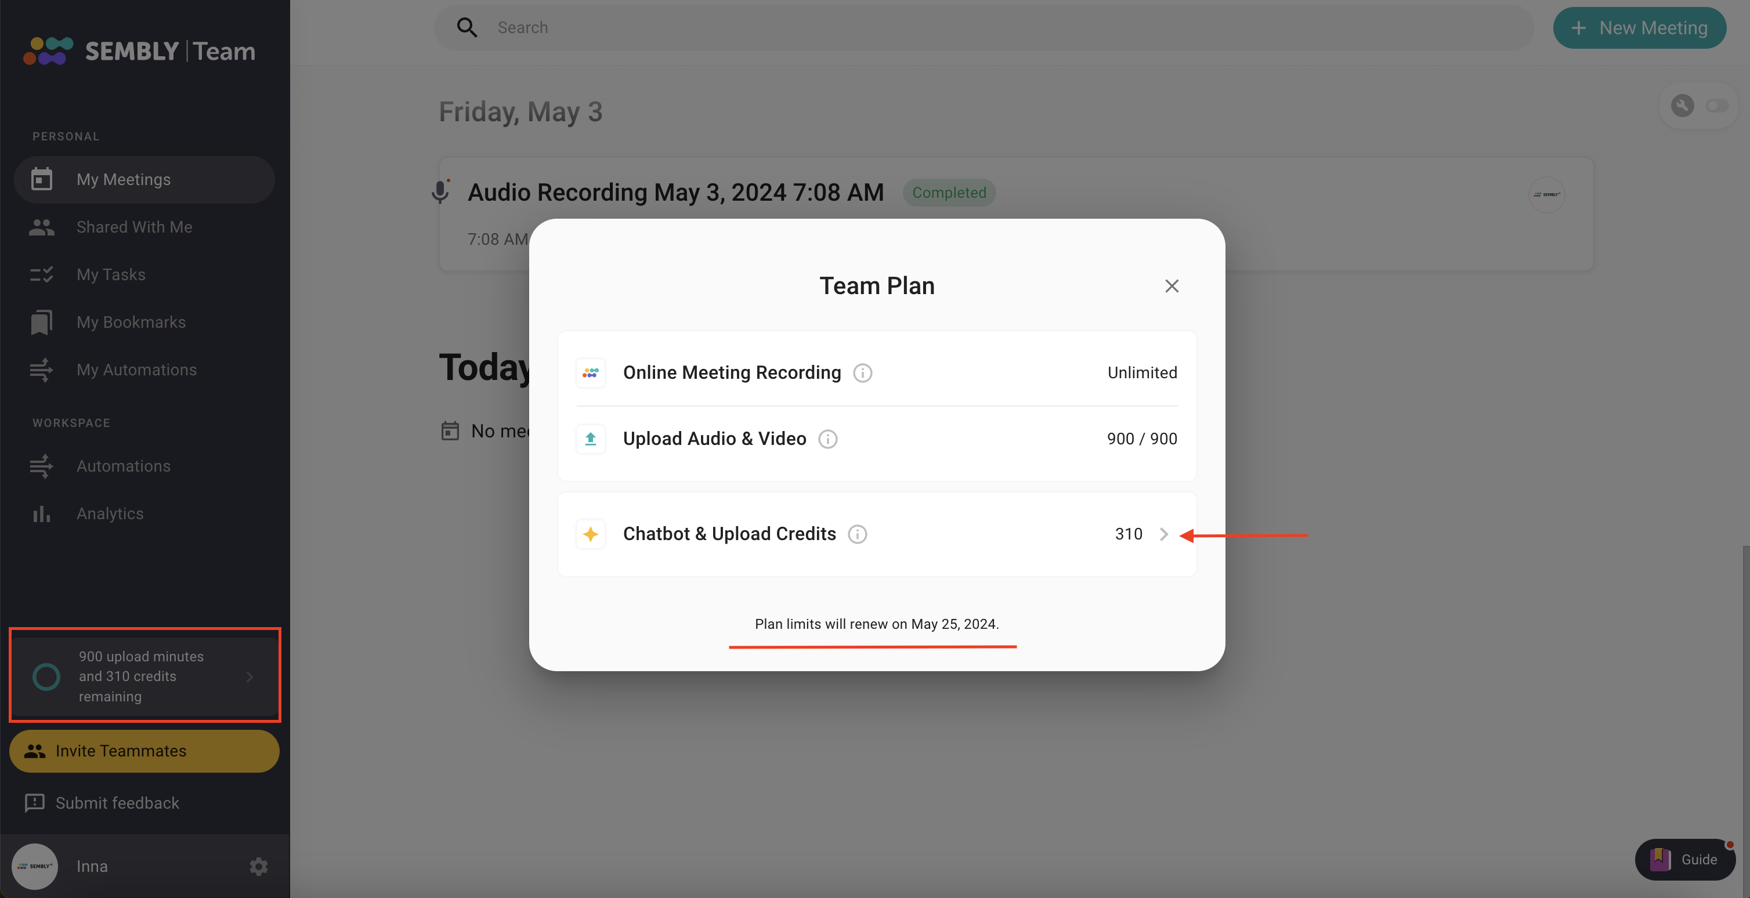Expand the upload minutes remaining panel
Viewport: 1750px width, 898px height.
[x=250, y=676]
